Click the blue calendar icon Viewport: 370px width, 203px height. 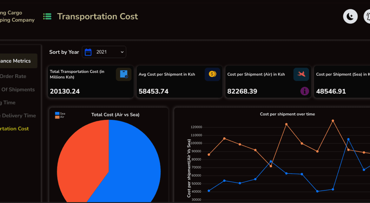click(x=88, y=52)
